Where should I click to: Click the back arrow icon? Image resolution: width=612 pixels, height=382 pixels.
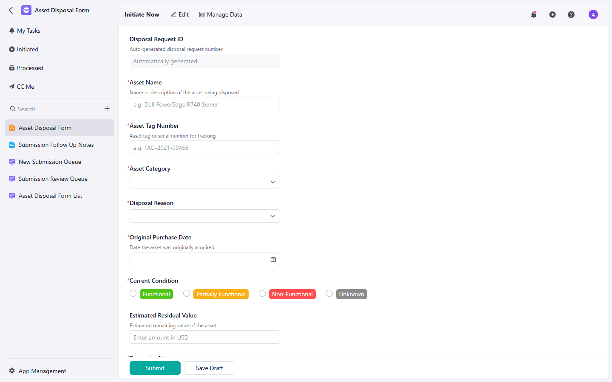11,10
